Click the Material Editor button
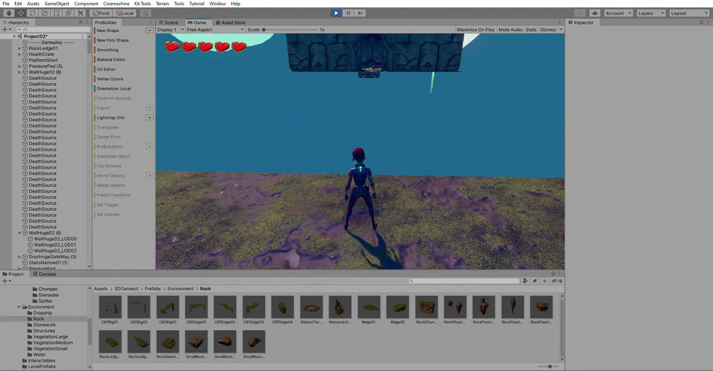The height and width of the screenshot is (371, 713). point(111,59)
